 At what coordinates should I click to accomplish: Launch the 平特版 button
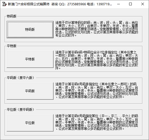click(x=30, y=59)
